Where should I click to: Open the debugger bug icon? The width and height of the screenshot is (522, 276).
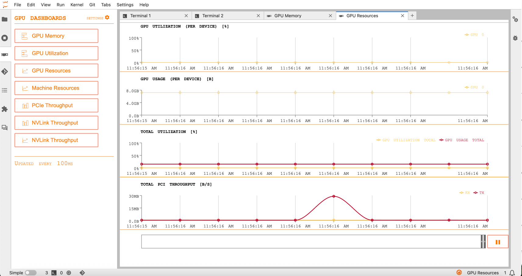click(515, 38)
